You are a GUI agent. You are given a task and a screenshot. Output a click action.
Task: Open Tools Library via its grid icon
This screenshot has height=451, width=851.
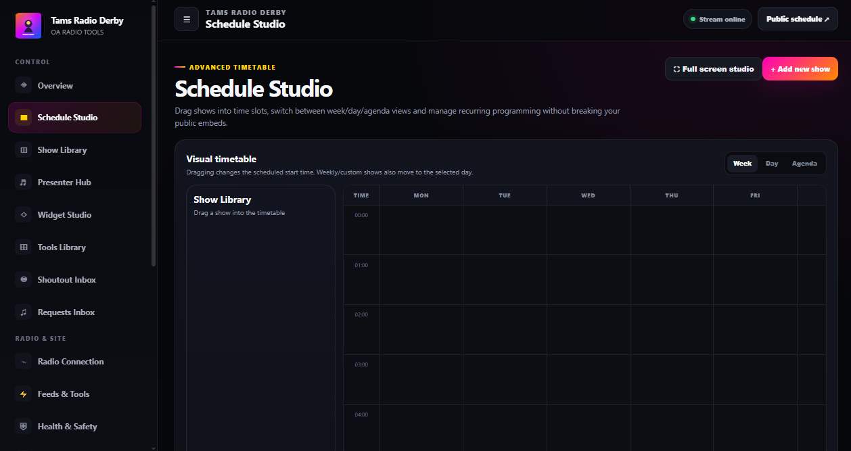(24, 247)
